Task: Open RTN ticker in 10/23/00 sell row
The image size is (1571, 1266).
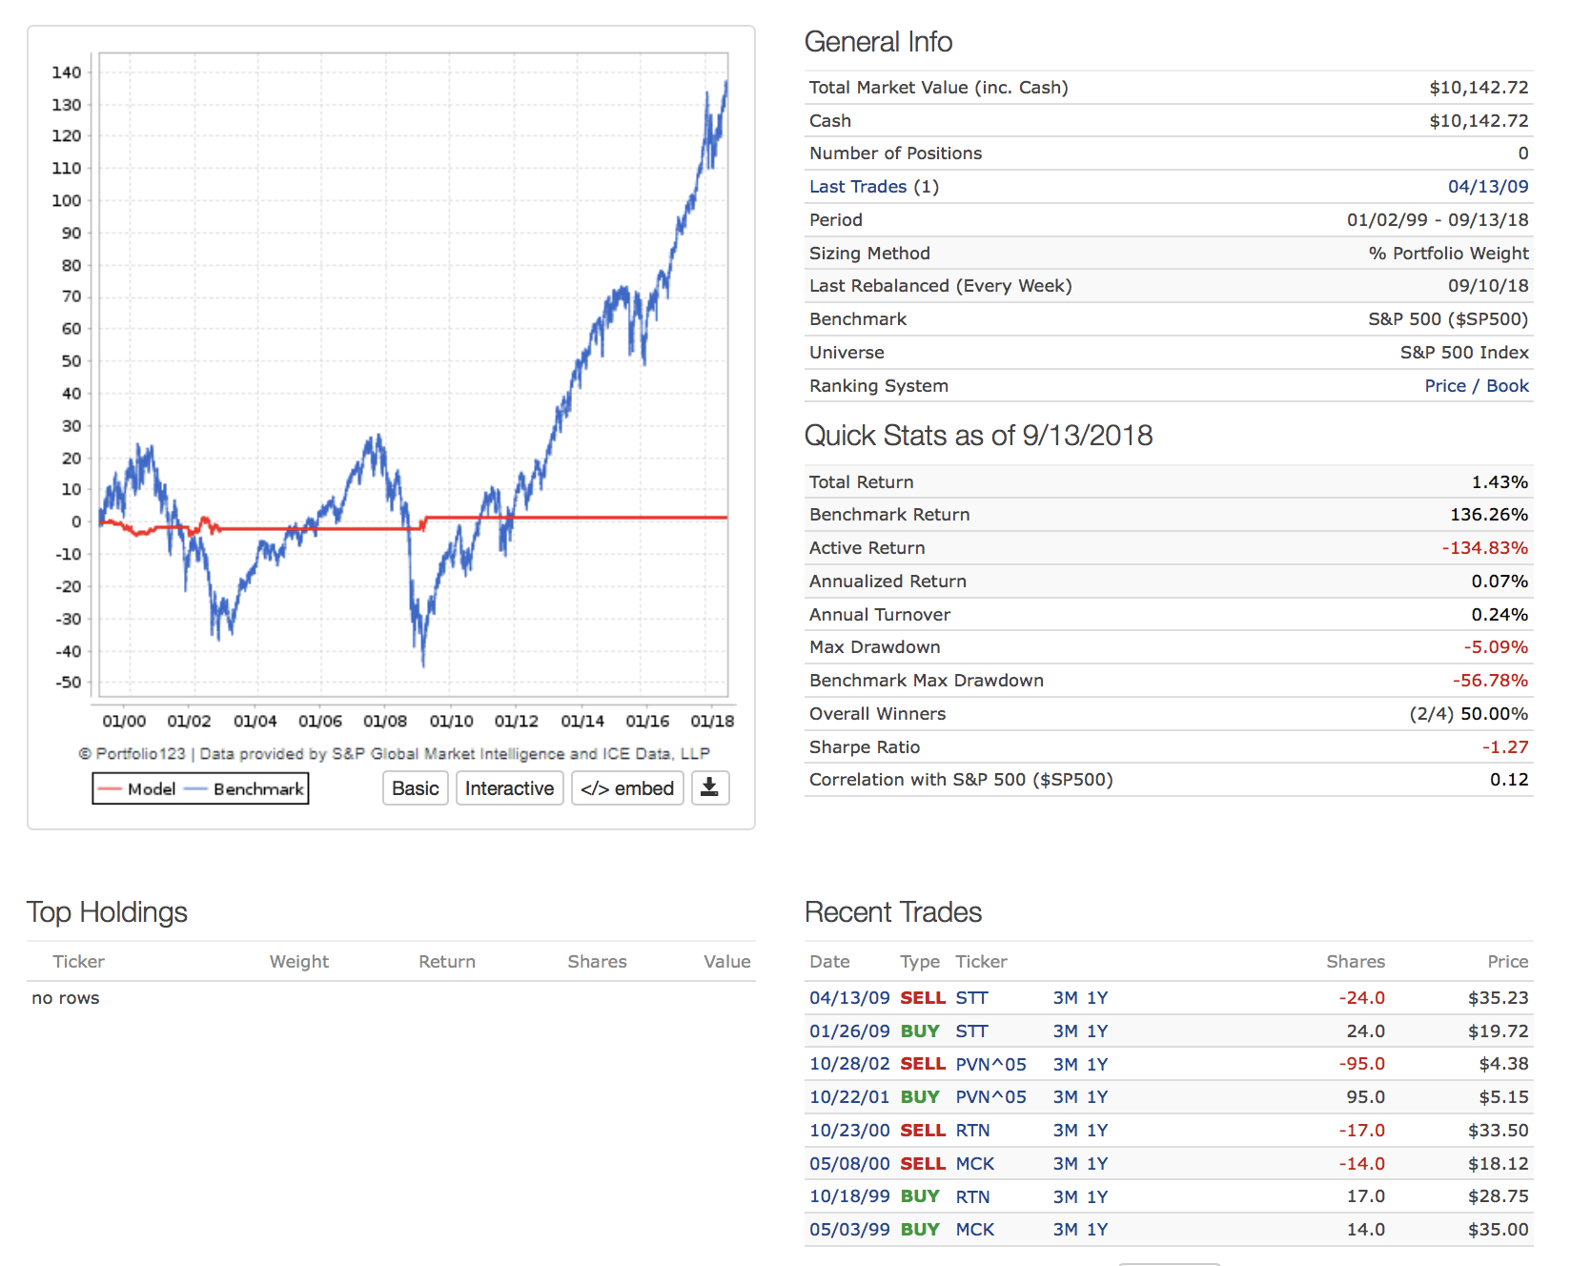Action: point(972,1131)
